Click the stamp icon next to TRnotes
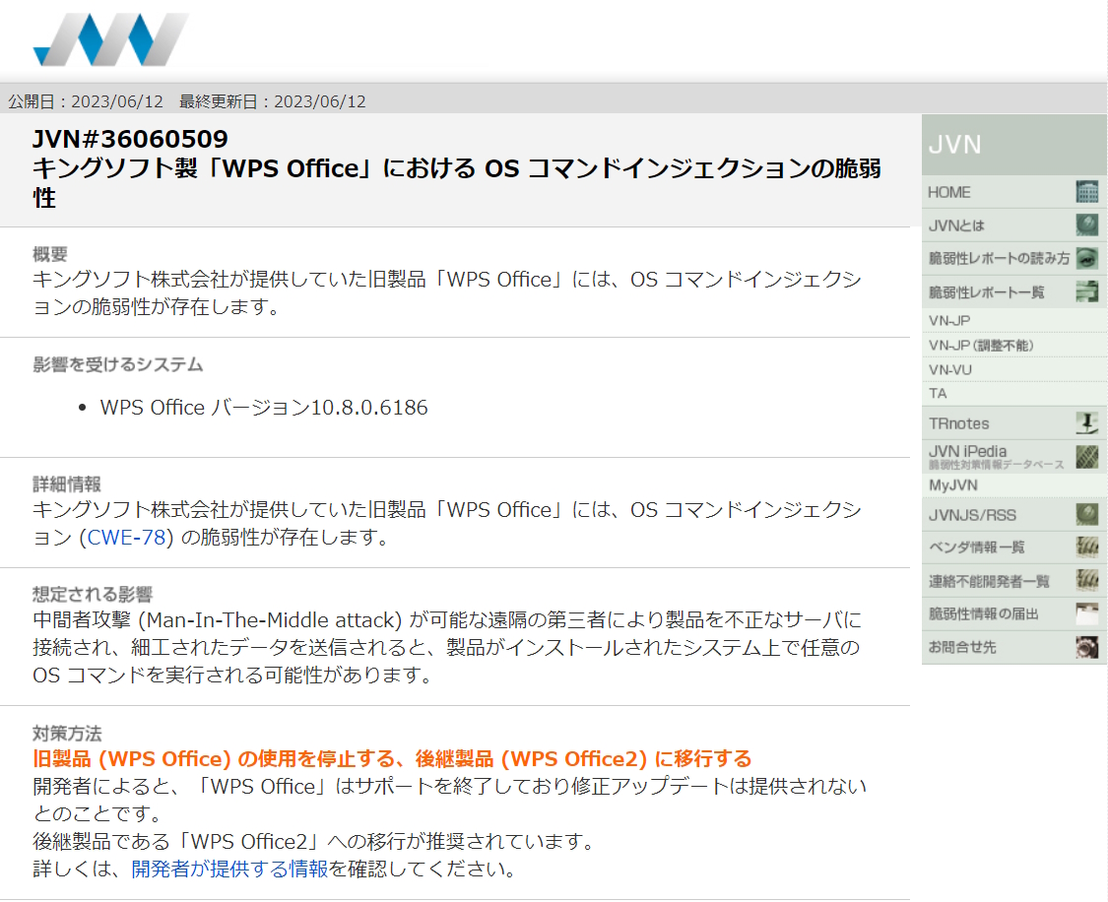The height and width of the screenshot is (902, 1108). [1087, 422]
